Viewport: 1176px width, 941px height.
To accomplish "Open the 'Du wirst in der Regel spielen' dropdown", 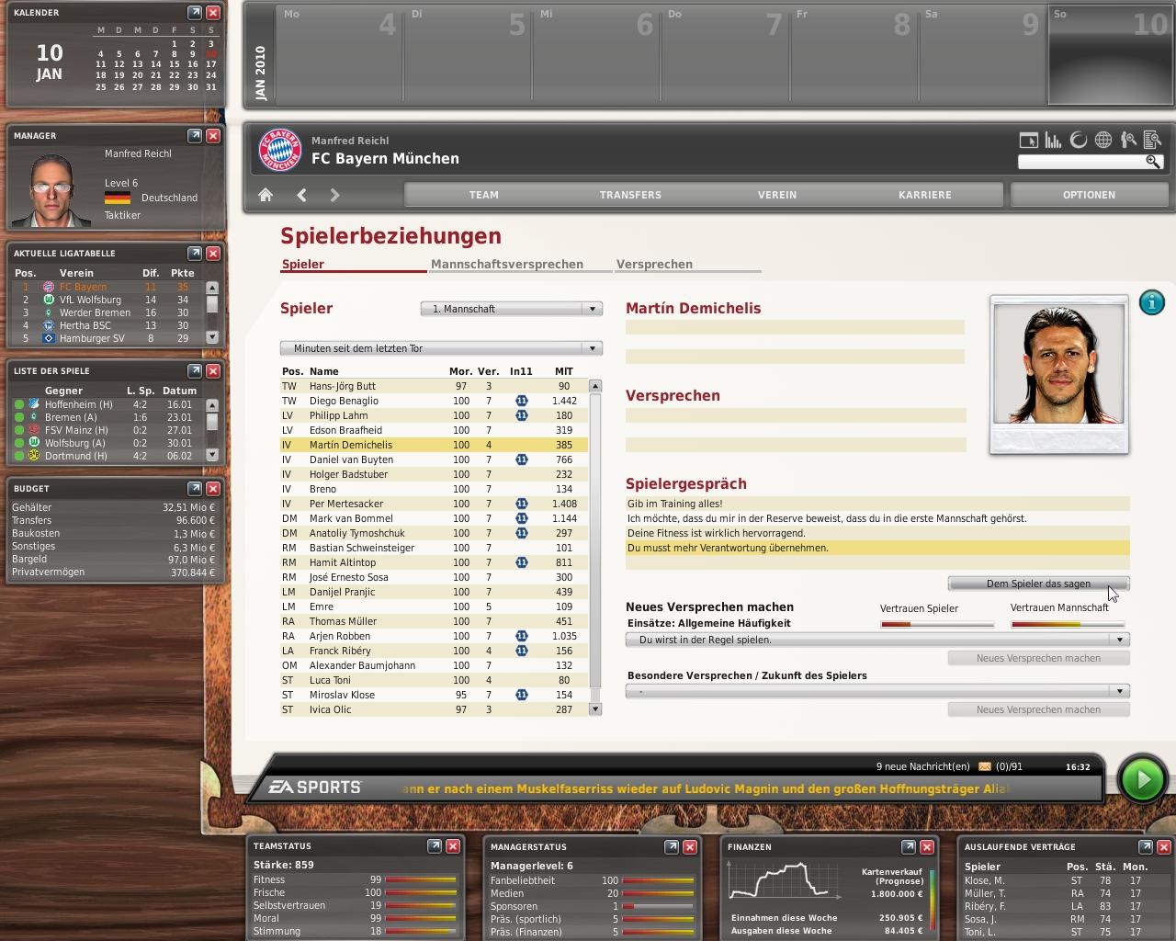I will (x=877, y=640).
